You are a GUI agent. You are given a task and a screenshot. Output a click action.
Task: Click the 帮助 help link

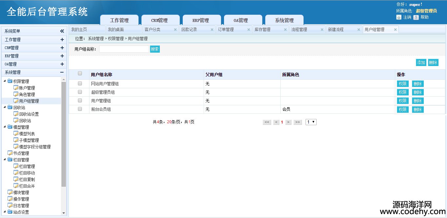point(424,17)
